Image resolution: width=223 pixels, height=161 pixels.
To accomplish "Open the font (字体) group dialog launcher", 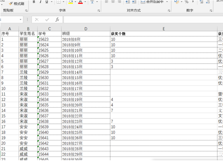I will pos(99,10).
